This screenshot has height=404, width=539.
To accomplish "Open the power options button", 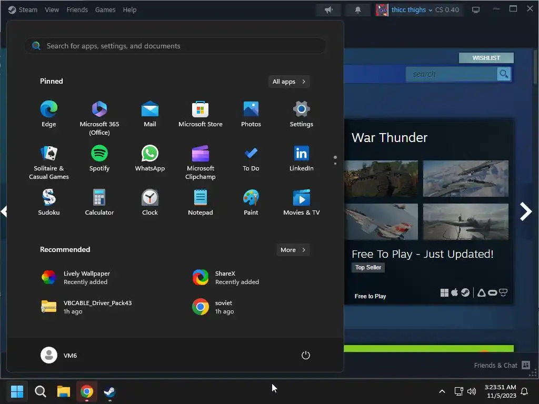I will coord(306,355).
